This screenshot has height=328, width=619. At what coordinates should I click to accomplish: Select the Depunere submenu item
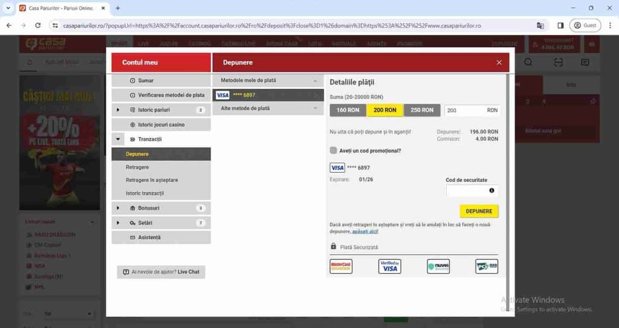click(x=161, y=154)
